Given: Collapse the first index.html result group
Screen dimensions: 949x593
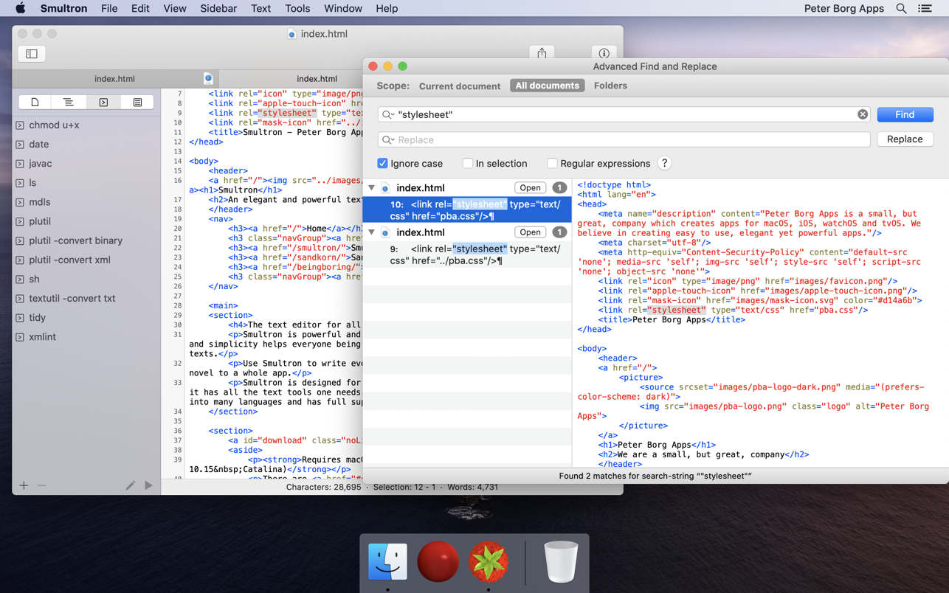Looking at the screenshot, I should point(371,188).
